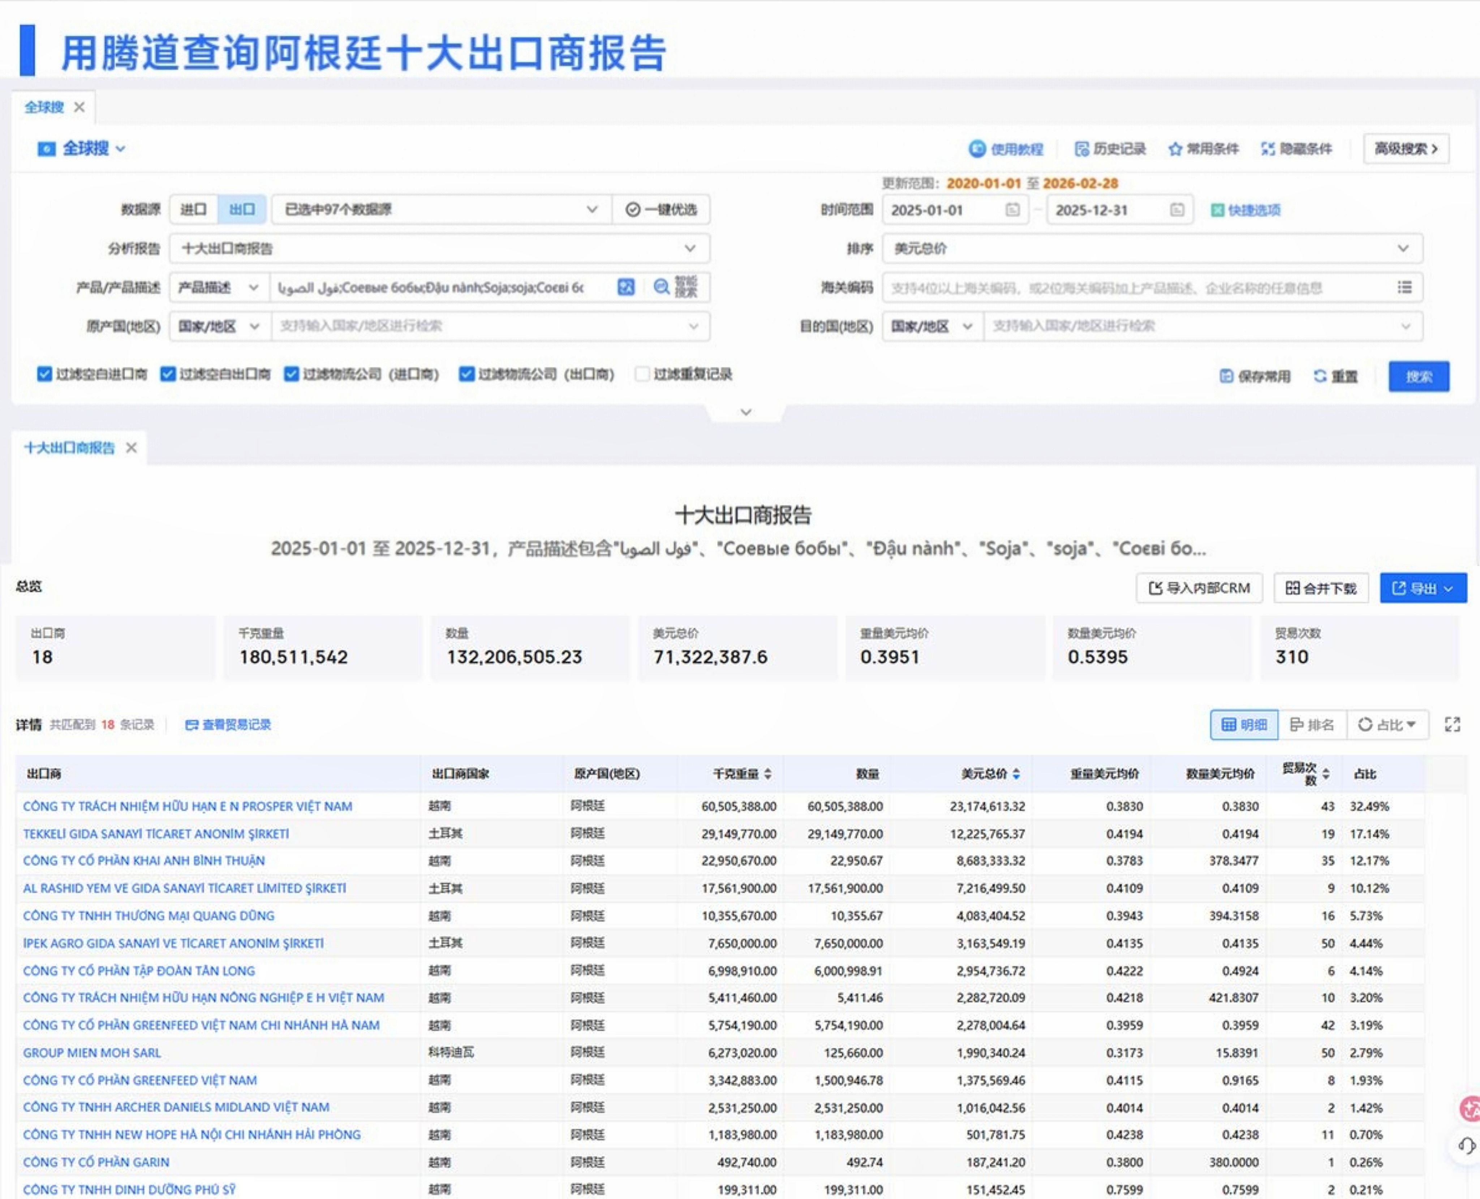Click the 智能搜索 magnifier icon
Screen dimensions: 1480x1199
[x=661, y=287]
